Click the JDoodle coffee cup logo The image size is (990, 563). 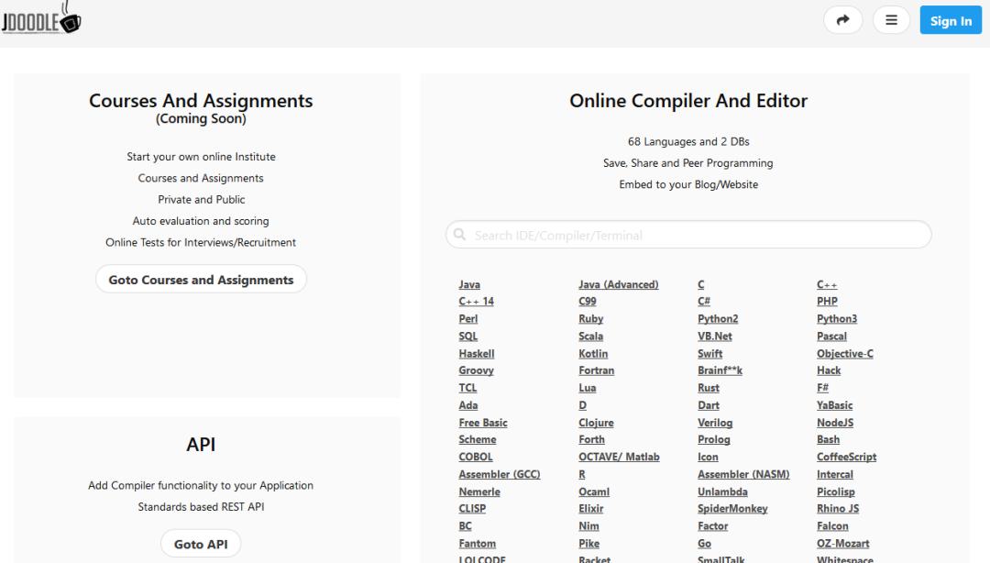(x=41, y=18)
